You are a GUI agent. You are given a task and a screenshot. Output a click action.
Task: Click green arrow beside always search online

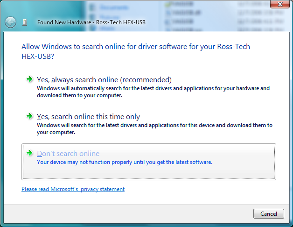[29, 79]
